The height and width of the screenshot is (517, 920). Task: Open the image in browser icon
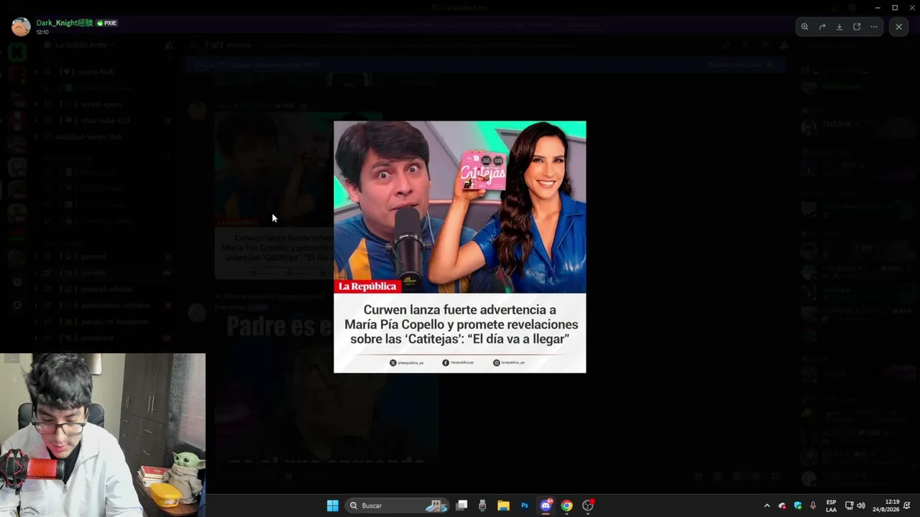tap(857, 27)
